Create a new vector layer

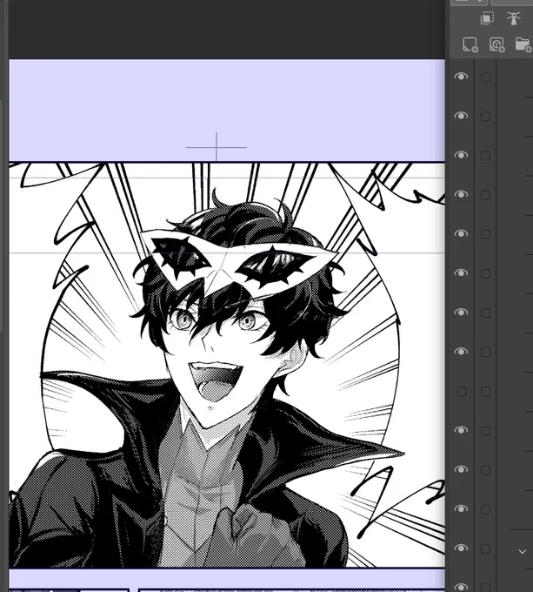pos(496,44)
